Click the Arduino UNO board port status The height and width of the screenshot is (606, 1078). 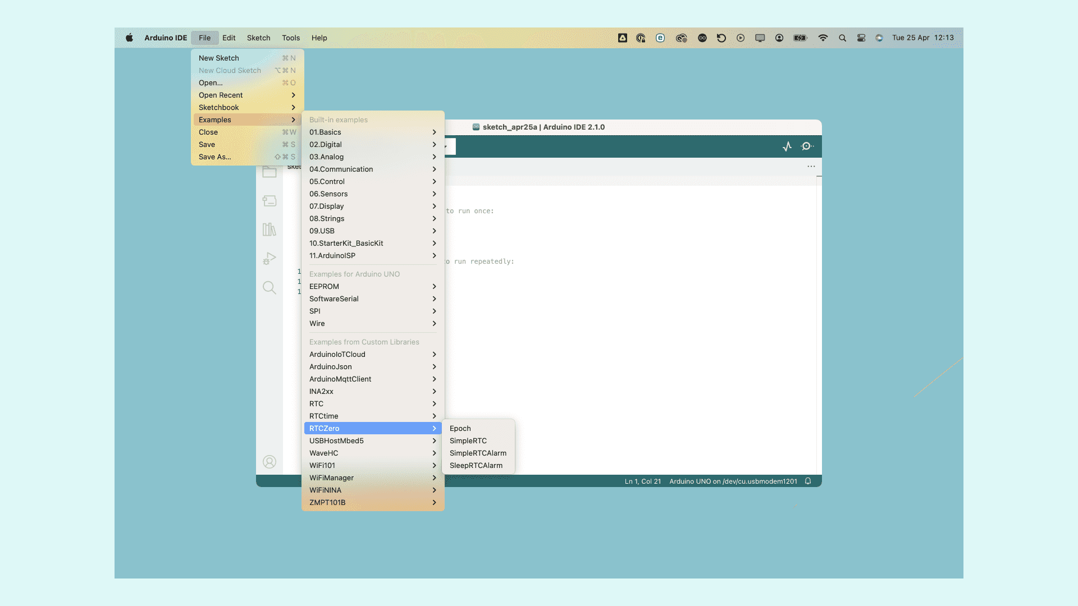coord(733,481)
